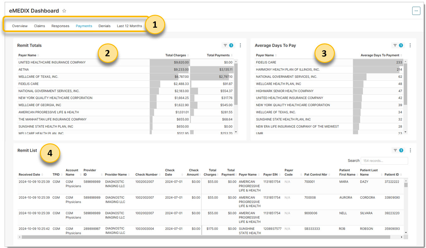Open Average Days To Pay kebab menu
This screenshot has height=248, width=426.
[410, 45]
